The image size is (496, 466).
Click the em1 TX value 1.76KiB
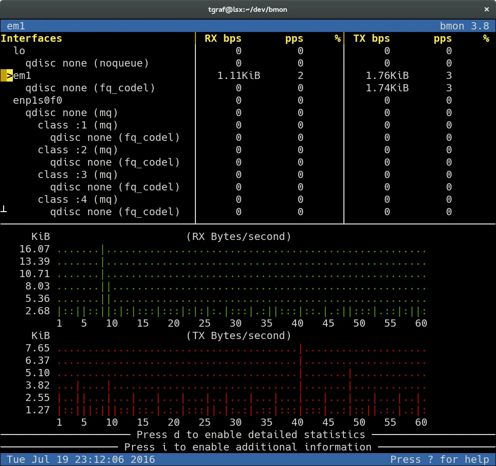click(x=387, y=76)
